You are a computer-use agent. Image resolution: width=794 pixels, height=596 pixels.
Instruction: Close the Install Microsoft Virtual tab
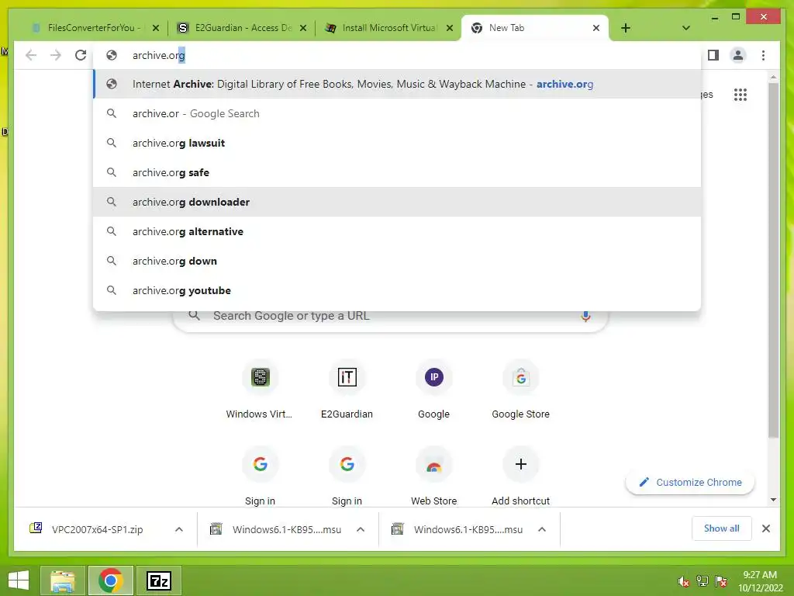(x=450, y=29)
